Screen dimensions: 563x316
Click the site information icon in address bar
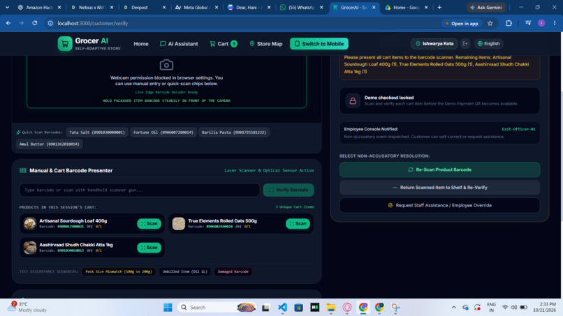click(50, 23)
